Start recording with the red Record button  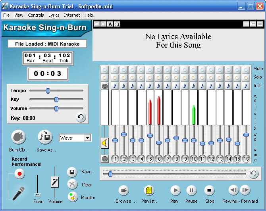click(x=19, y=174)
